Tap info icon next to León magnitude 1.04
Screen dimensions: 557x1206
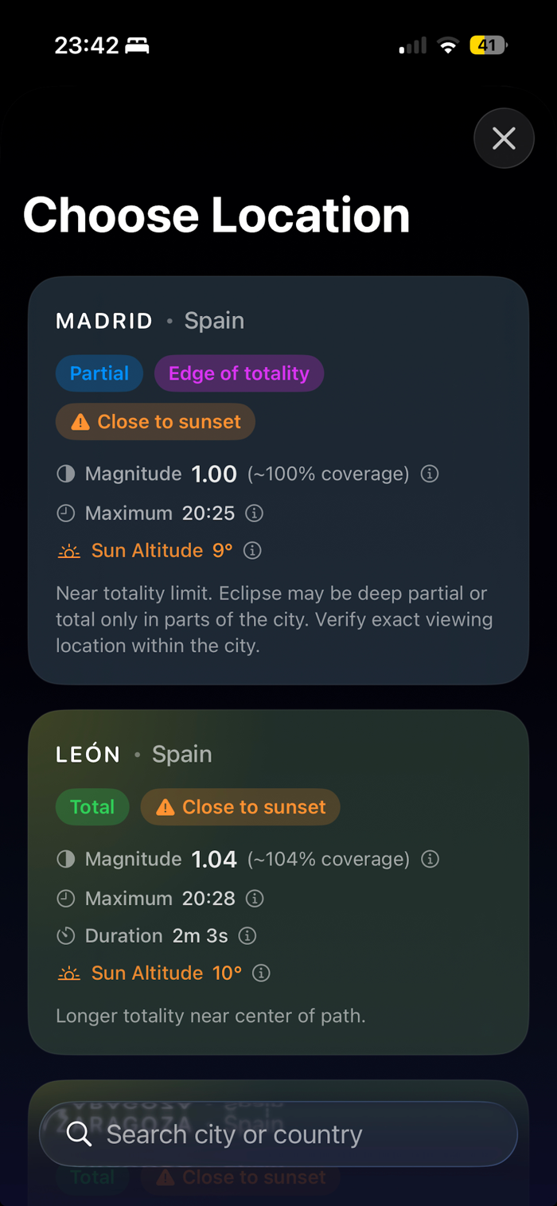tap(430, 859)
